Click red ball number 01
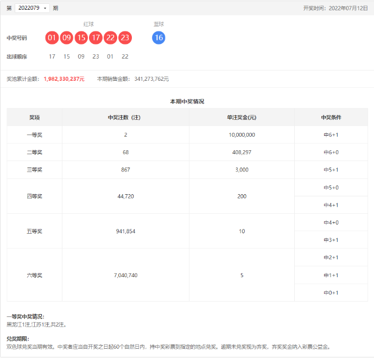Screen dimensions: 374x358 click(52, 37)
